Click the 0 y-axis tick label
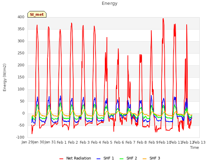The height and width of the screenshot is (165, 220). [23, 113]
